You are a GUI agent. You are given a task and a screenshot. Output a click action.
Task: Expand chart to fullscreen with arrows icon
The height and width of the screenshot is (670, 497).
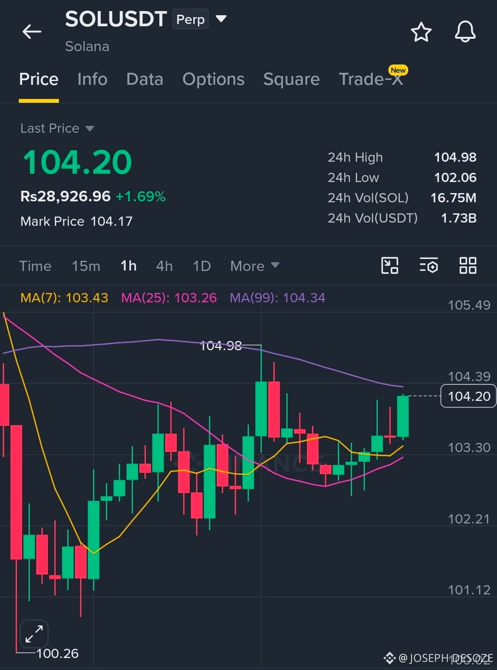(34, 634)
